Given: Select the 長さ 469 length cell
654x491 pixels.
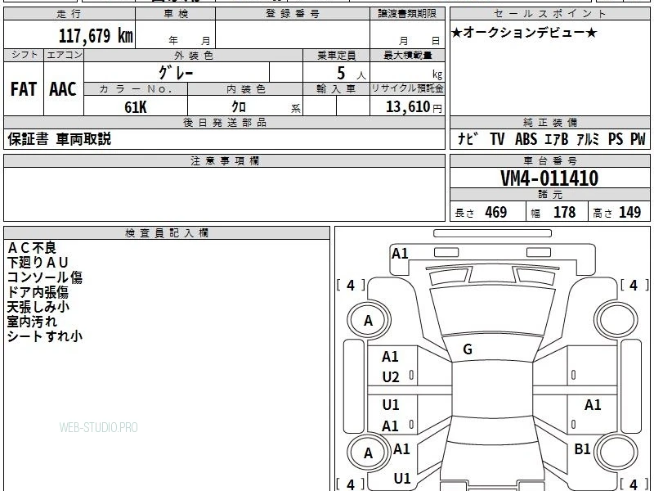Looking at the screenshot, I should coord(488,213).
